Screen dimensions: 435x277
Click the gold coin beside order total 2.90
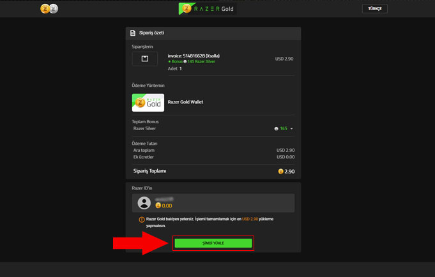280,172
